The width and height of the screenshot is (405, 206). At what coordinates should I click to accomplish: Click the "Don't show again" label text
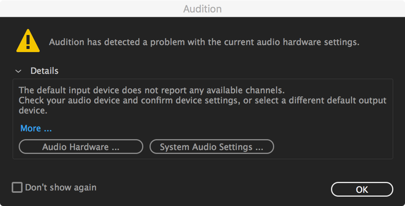tap(61, 188)
